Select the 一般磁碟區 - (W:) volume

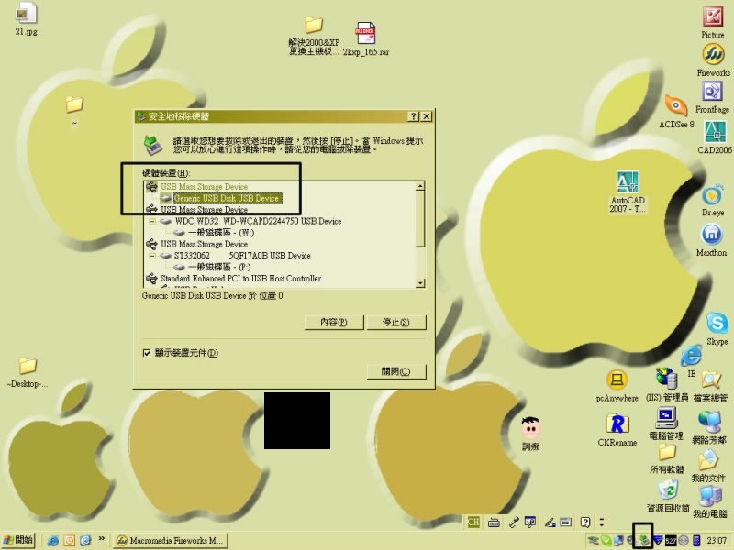click(221, 233)
